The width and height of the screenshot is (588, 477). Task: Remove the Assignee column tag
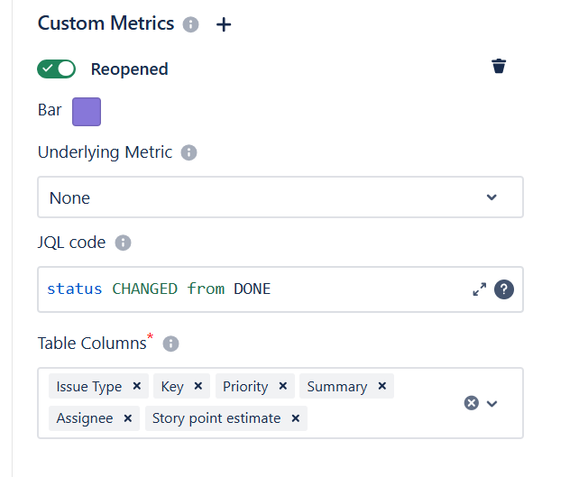click(x=128, y=418)
